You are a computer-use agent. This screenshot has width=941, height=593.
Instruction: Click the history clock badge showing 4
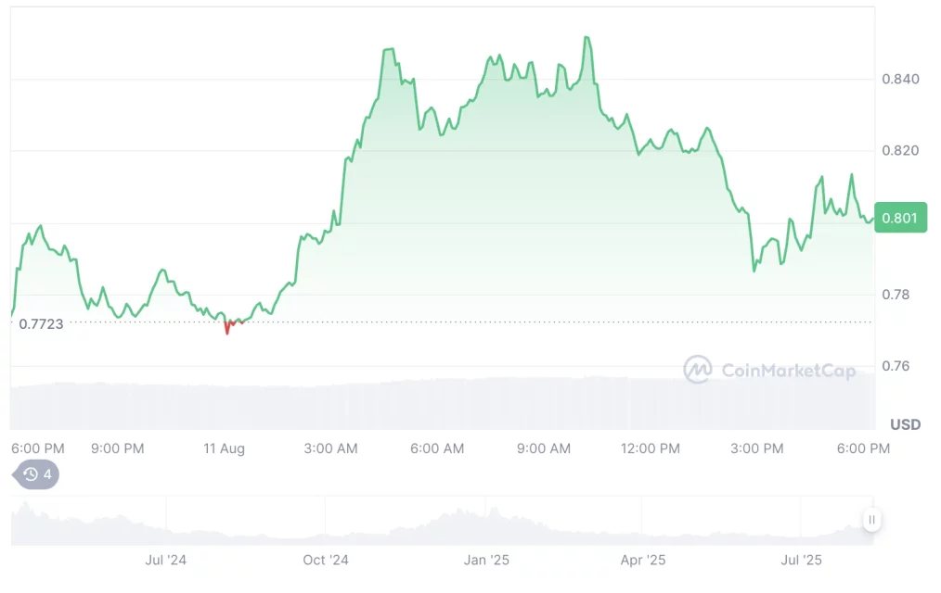pos(37,474)
